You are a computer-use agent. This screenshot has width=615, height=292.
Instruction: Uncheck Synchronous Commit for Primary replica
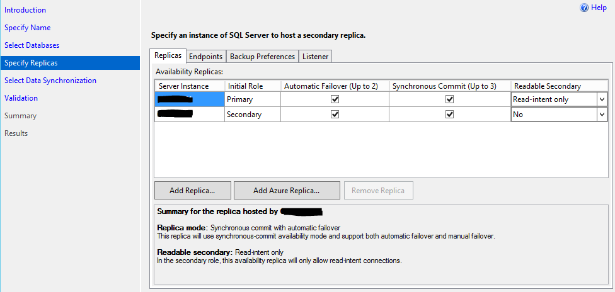tap(450, 99)
